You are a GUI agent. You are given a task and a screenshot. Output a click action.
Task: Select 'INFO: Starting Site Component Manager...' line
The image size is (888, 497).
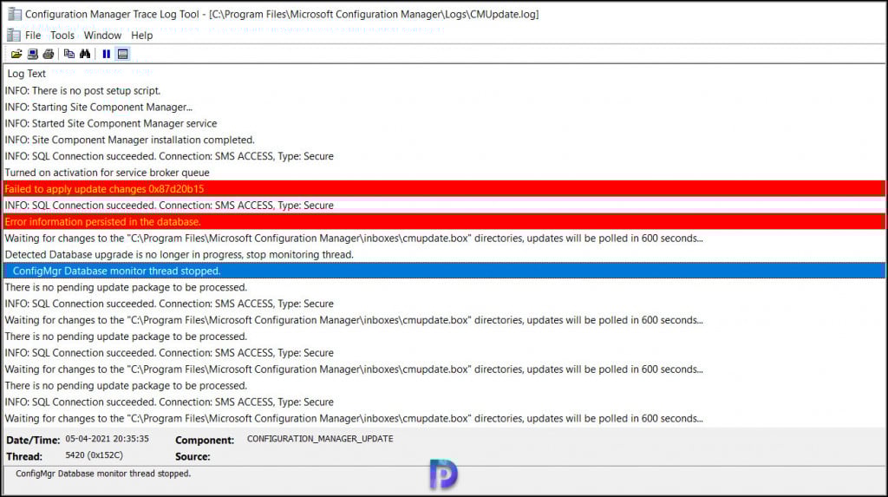tap(444, 107)
